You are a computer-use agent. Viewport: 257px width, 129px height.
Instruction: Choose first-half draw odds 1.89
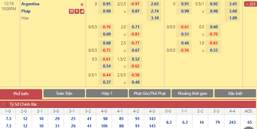(x=232, y=18)
